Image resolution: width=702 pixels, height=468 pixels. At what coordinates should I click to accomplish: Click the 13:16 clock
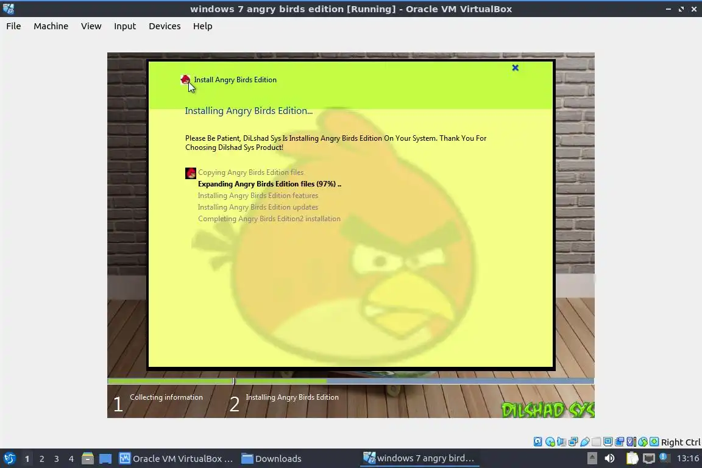(687, 458)
